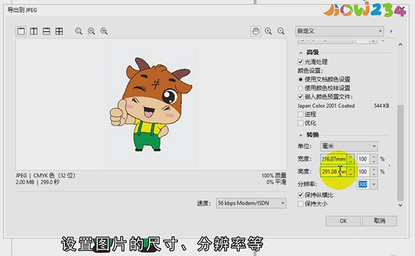Viewport: 415px width, 256px height.
Task: Click the 导出到 JPEG dialog title
Action: 22,10
